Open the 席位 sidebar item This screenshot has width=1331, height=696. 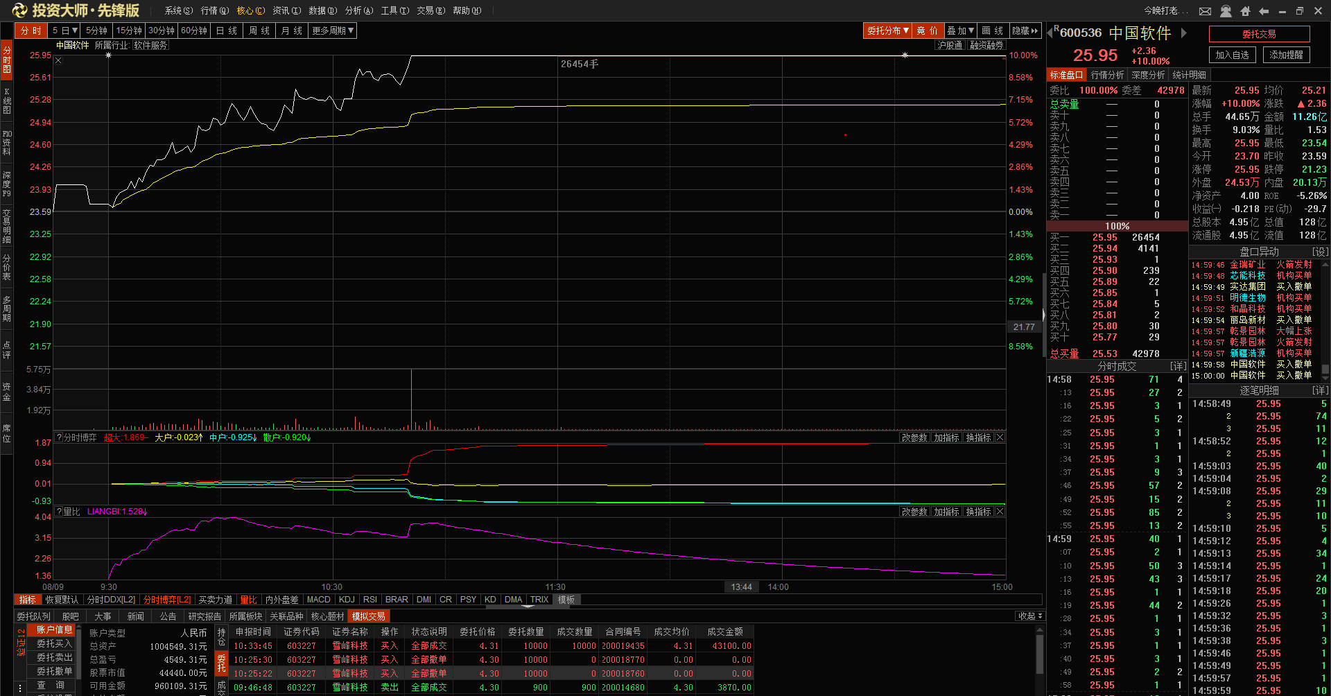7,433
